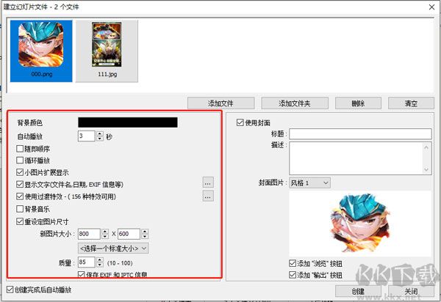The width and height of the screenshot is (441, 302).
Task: Decrease 自动播放 seconds with down arrow
Action: [100, 139]
